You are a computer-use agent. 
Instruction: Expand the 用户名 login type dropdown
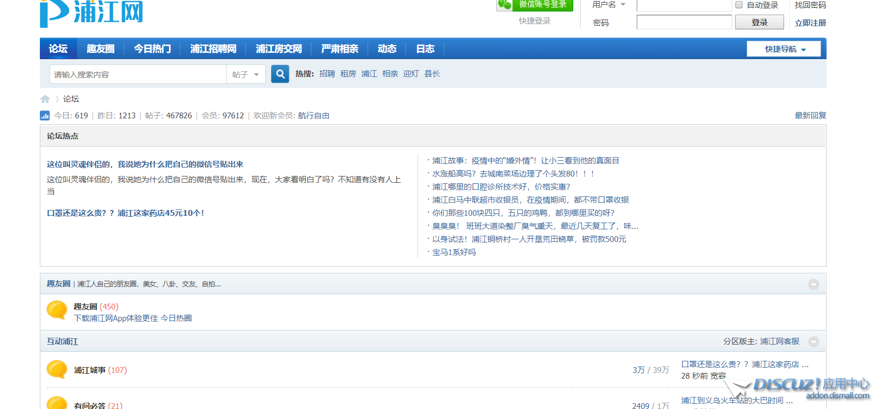[608, 5]
